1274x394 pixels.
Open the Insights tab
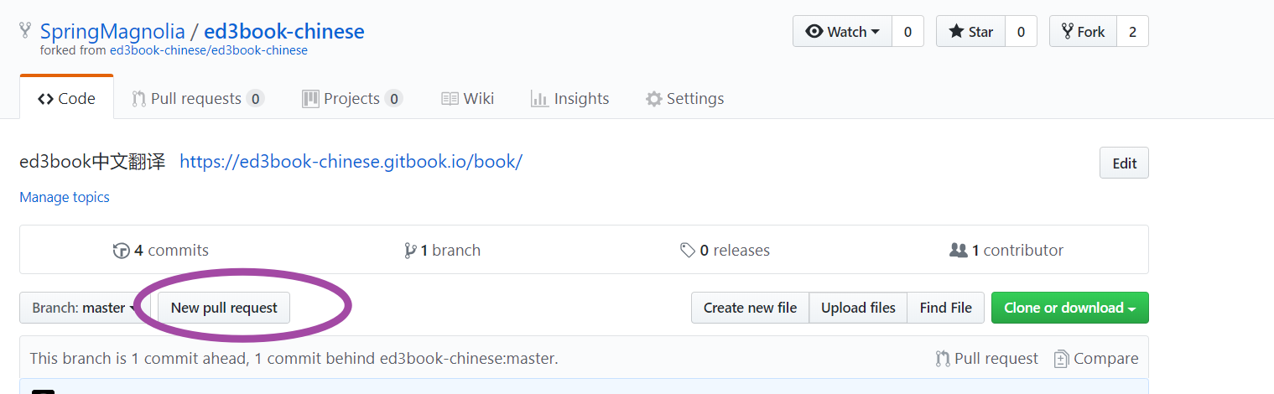tap(569, 99)
